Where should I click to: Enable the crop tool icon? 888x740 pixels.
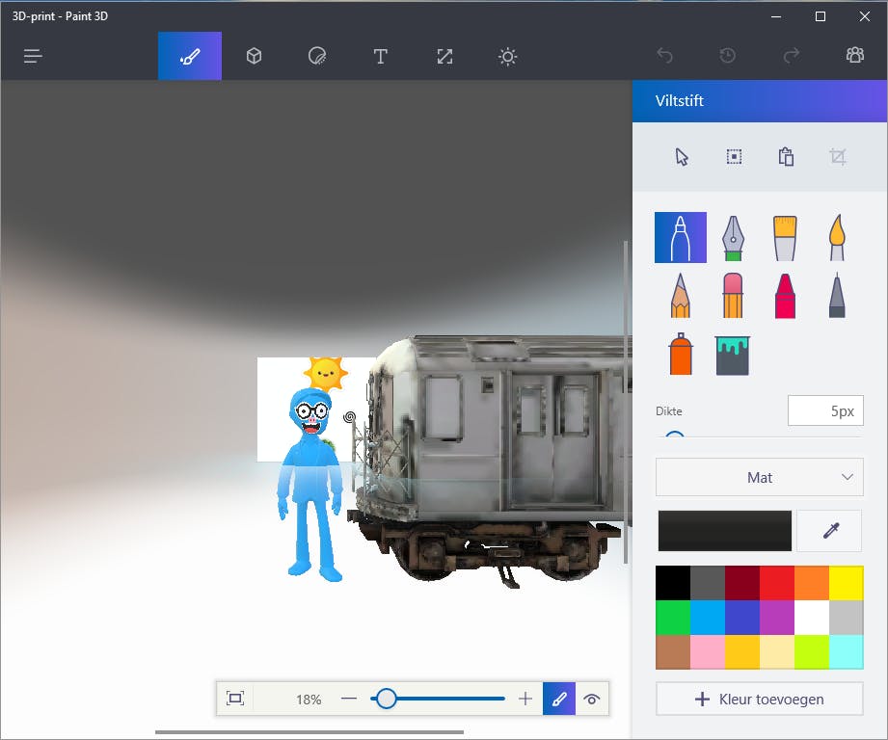point(838,157)
